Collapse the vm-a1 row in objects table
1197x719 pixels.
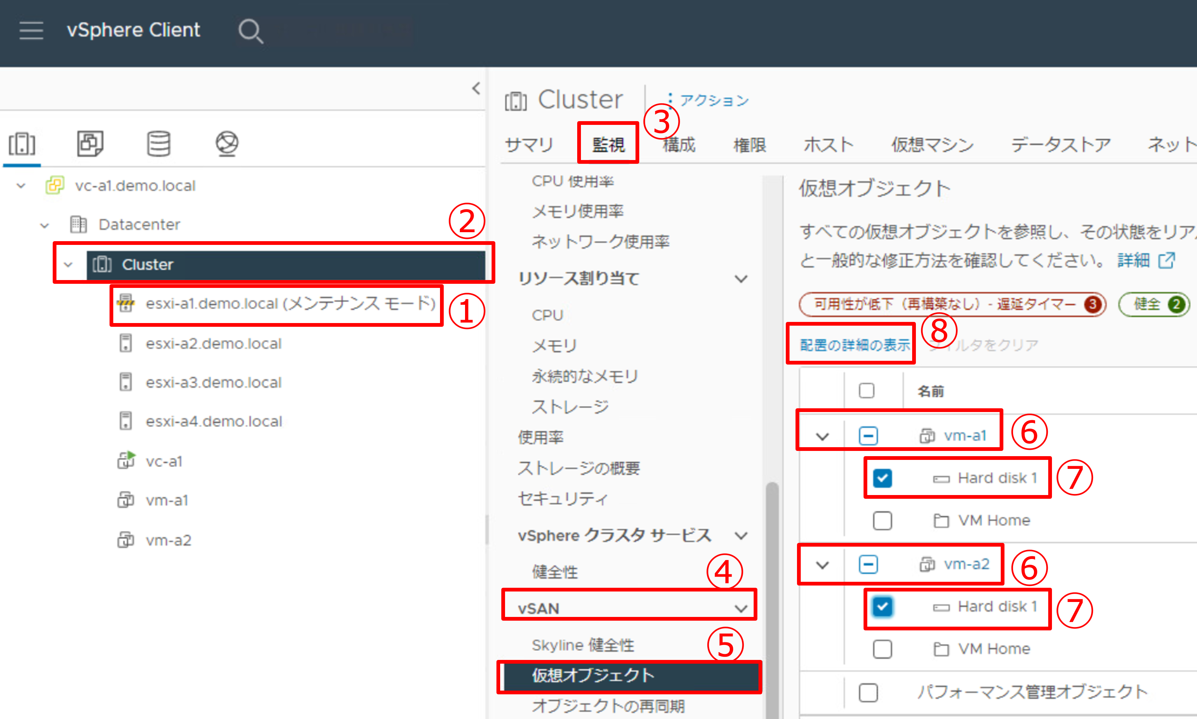tap(822, 437)
